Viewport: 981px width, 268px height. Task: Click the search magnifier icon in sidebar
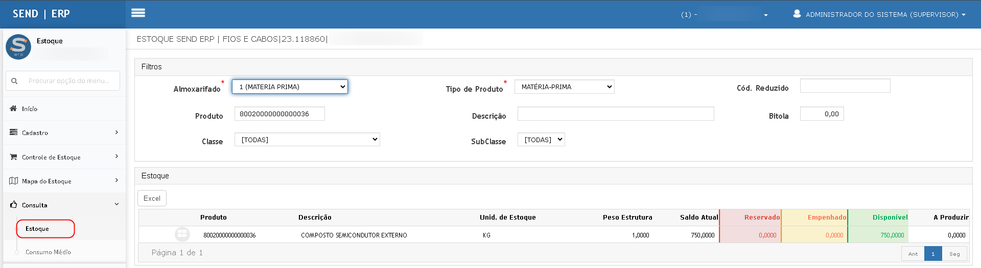click(14, 81)
